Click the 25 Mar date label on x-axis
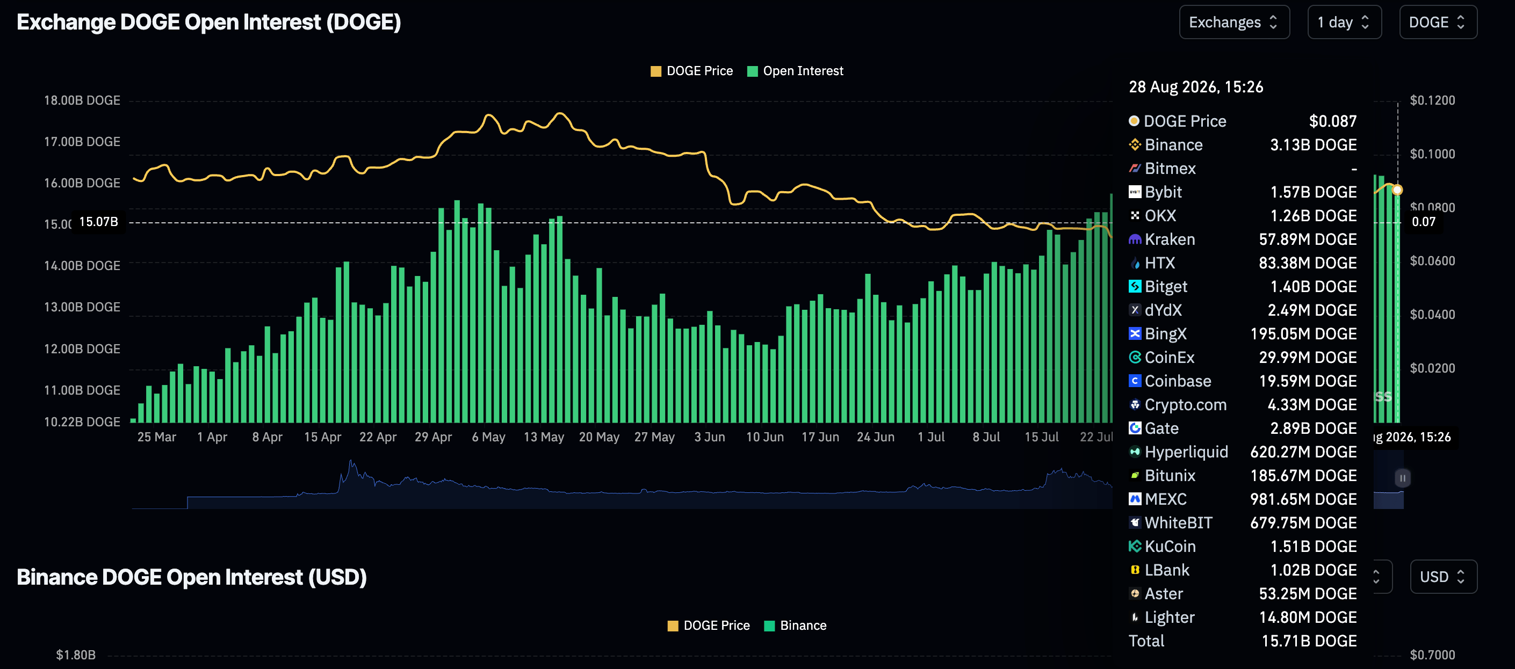Screen dimensions: 1515x669 [x=156, y=437]
